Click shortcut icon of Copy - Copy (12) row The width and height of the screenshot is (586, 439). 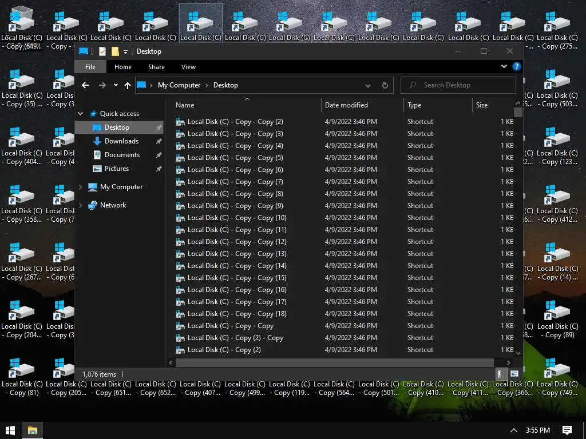tap(180, 242)
